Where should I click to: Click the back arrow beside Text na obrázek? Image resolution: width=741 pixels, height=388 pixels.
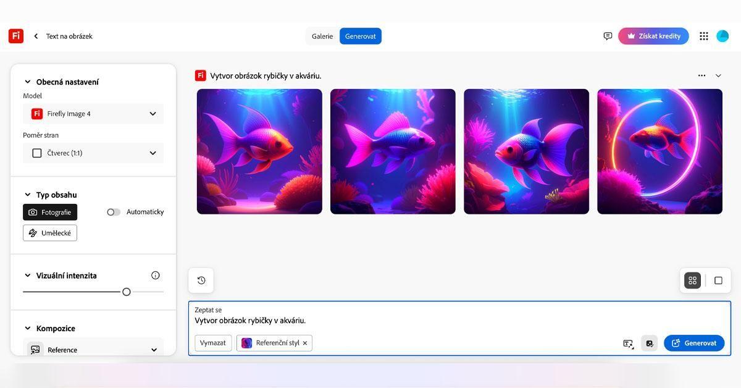[36, 36]
